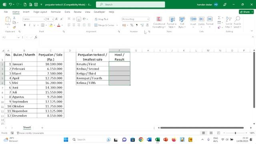Add a new sheet with plus button
This screenshot has width=256, height=144.
pyautogui.click(x=42, y=128)
